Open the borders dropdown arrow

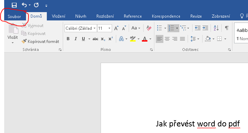click(x=225, y=39)
